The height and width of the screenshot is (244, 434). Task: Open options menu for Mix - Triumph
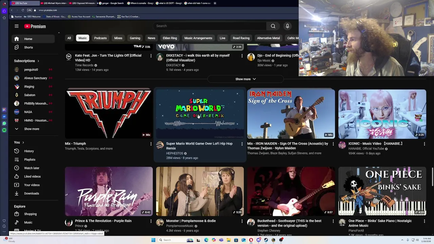click(151, 144)
